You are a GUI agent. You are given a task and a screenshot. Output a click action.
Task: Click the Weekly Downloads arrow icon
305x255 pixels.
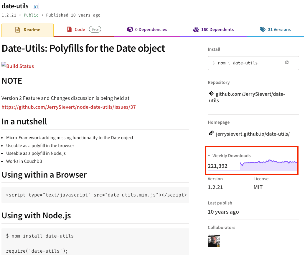[x=209, y=155]
